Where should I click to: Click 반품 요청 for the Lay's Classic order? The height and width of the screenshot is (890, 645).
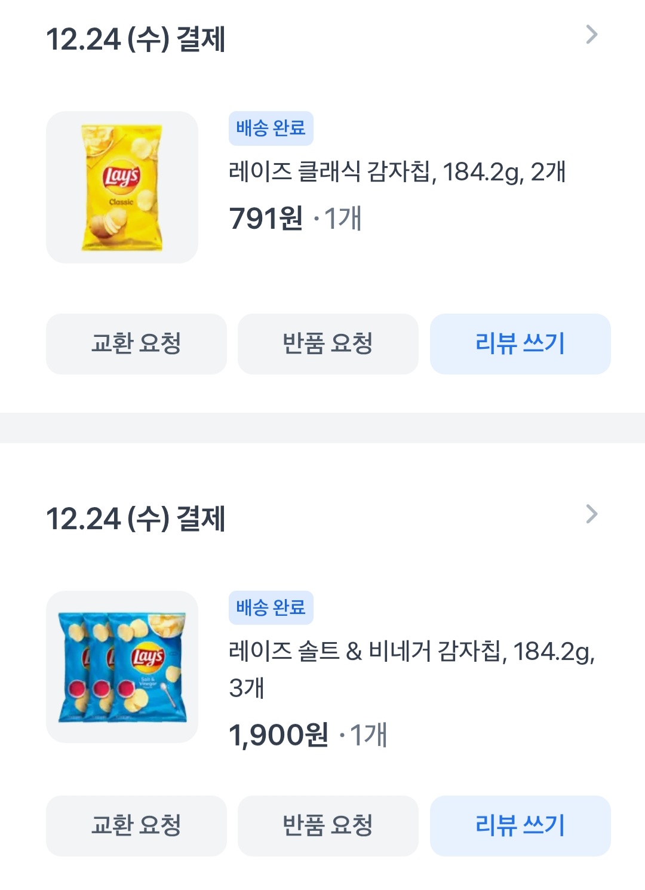[x=328, y=344]
